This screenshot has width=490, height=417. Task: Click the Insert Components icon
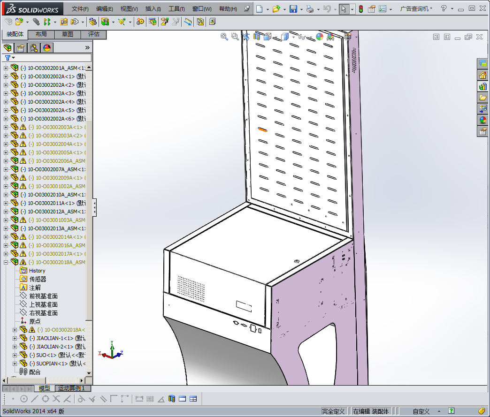pos(19,22)
